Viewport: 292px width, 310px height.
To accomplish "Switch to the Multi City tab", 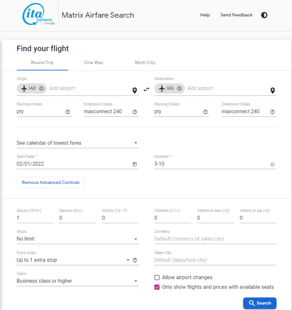I will click(145, 63).
